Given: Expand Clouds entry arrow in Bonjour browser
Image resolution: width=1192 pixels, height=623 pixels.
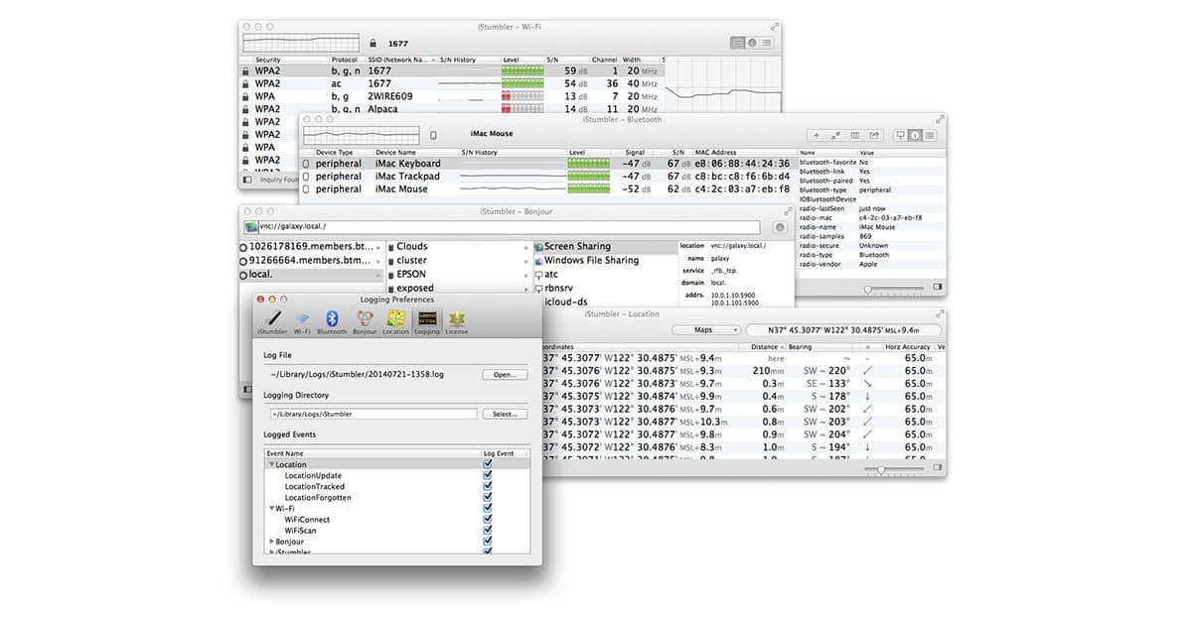Looking at the screenshot, I should 526,247.
